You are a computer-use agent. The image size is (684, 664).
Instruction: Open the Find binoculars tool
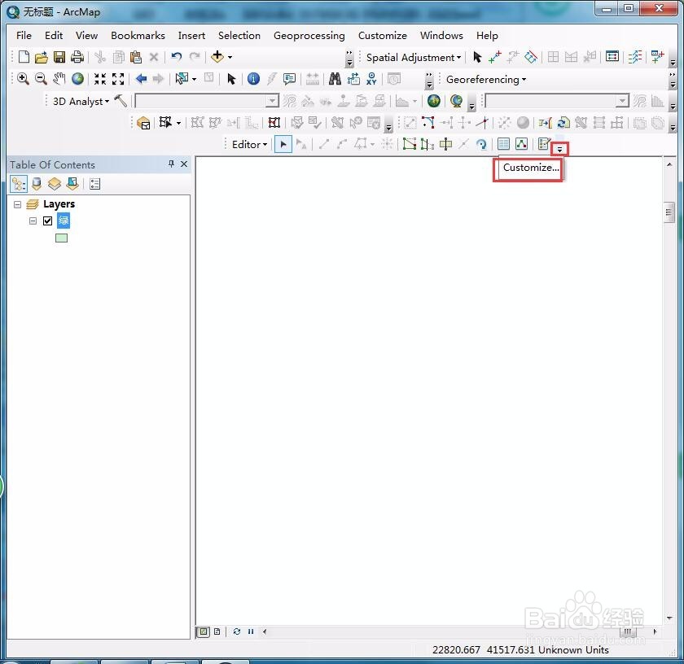335,79
